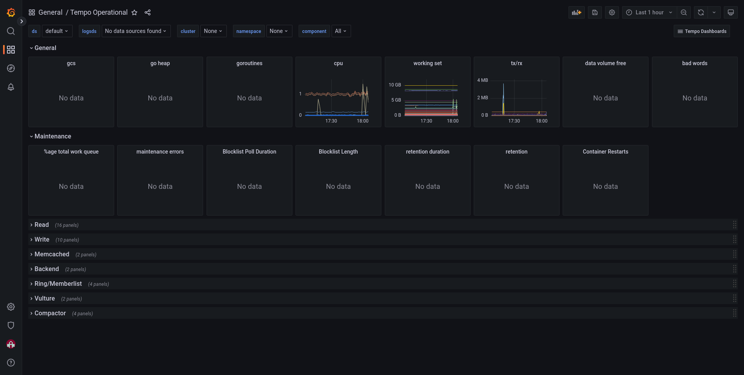Image resolution: width=744 pixels, height=375 pixels.
Task: Open the Tempo Dashboards menu
Action: coord(701,31)
